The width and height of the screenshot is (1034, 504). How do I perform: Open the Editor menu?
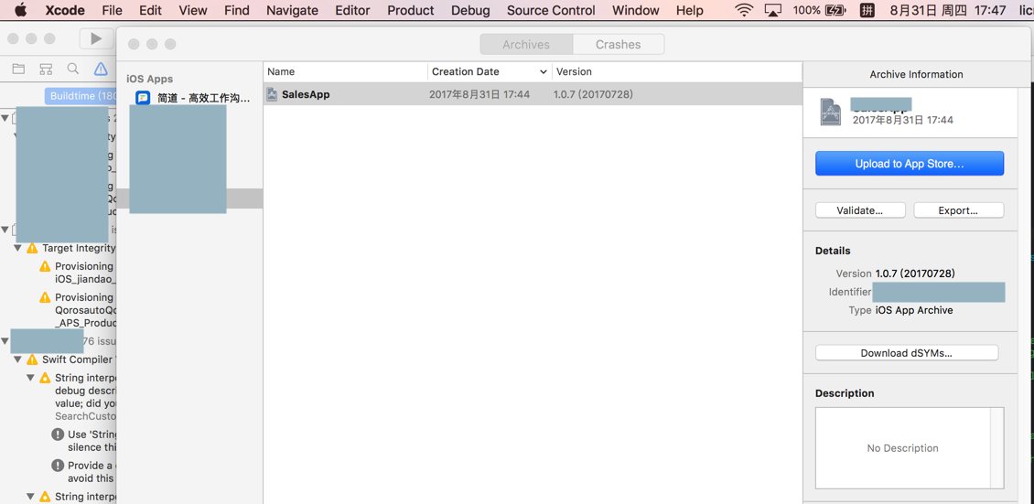pyautogui.click(x=353, y=10)
